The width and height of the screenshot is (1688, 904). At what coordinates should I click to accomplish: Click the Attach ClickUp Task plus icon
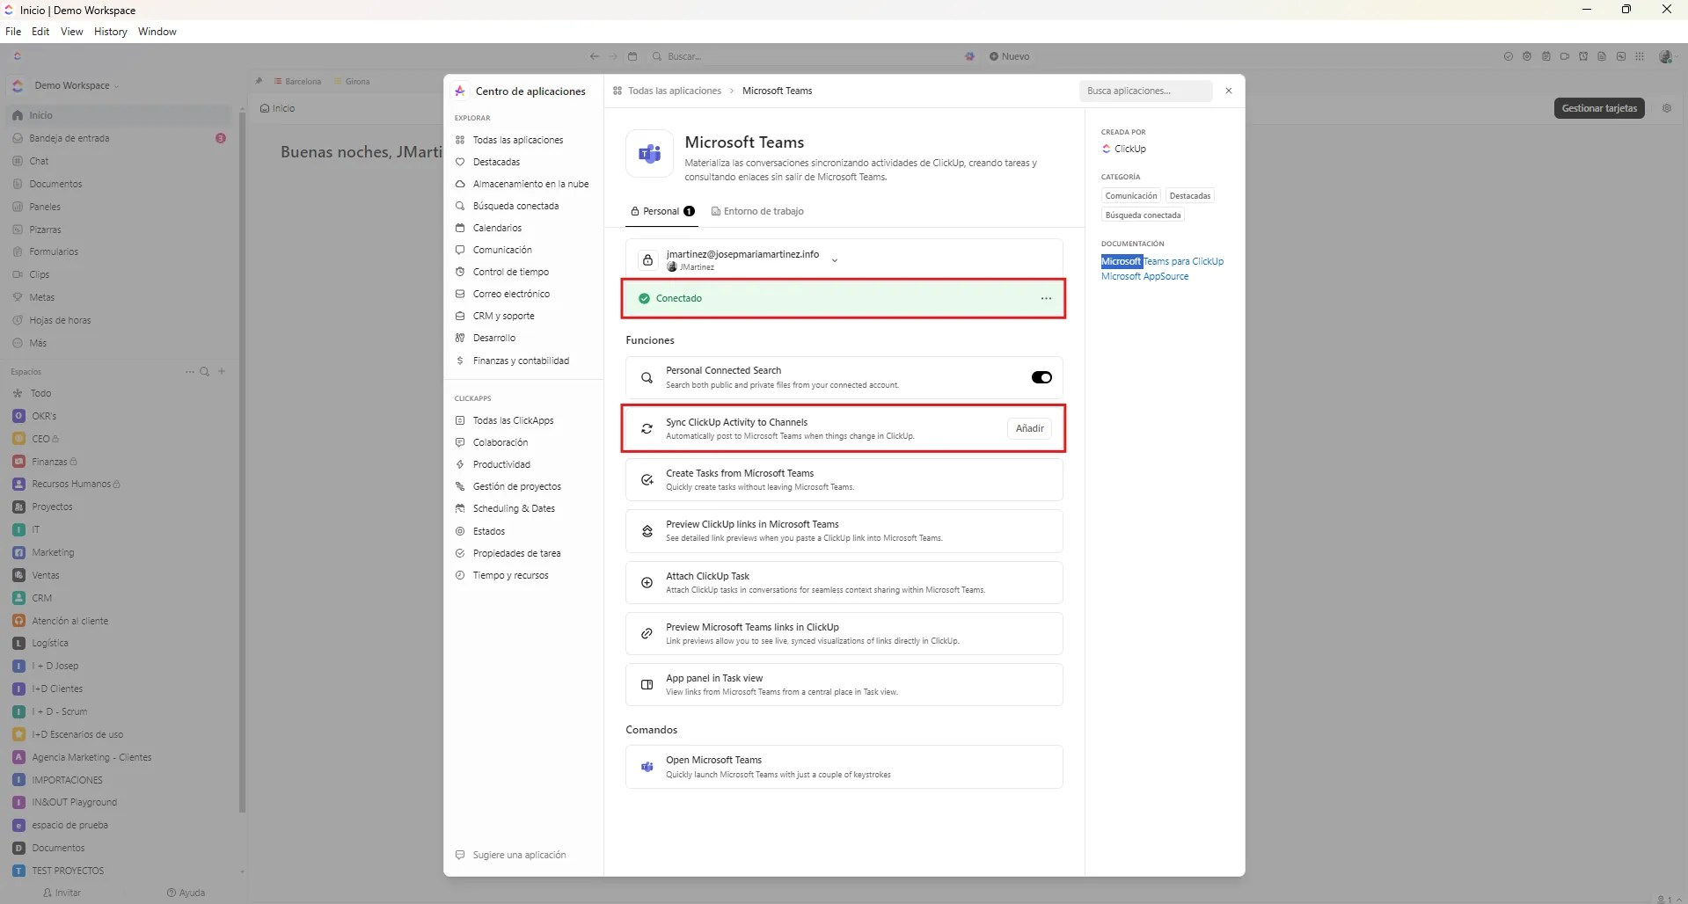click(647, 582)
